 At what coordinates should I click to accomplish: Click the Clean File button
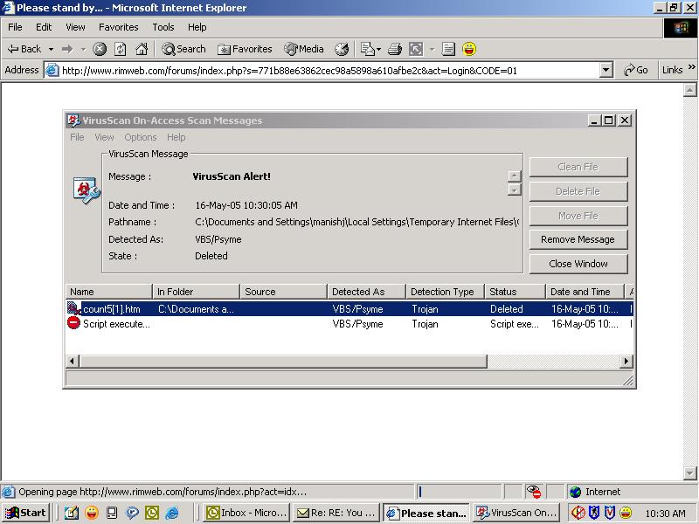pyautogui.click(x=578, y=167)
